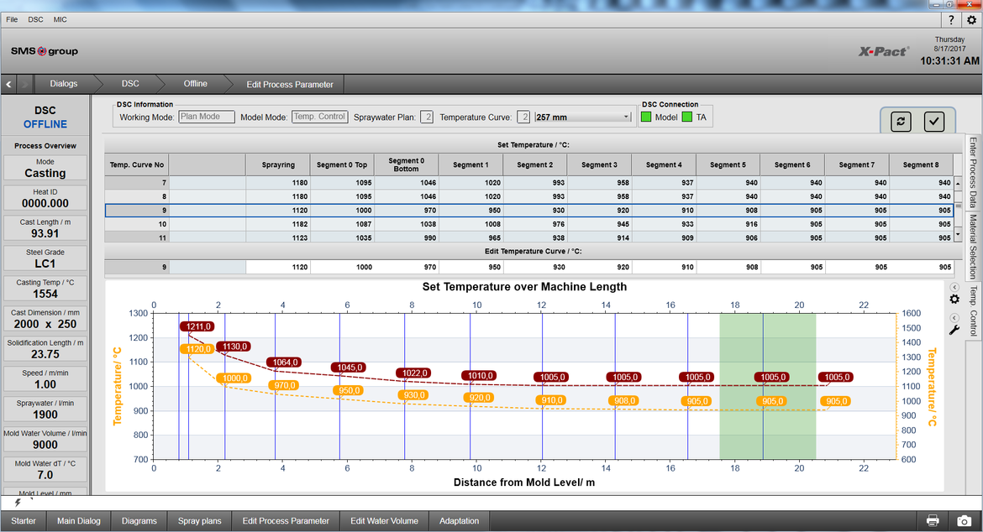
Task: Click the 908,0 orange chart data label
Action: coord(624,400)
